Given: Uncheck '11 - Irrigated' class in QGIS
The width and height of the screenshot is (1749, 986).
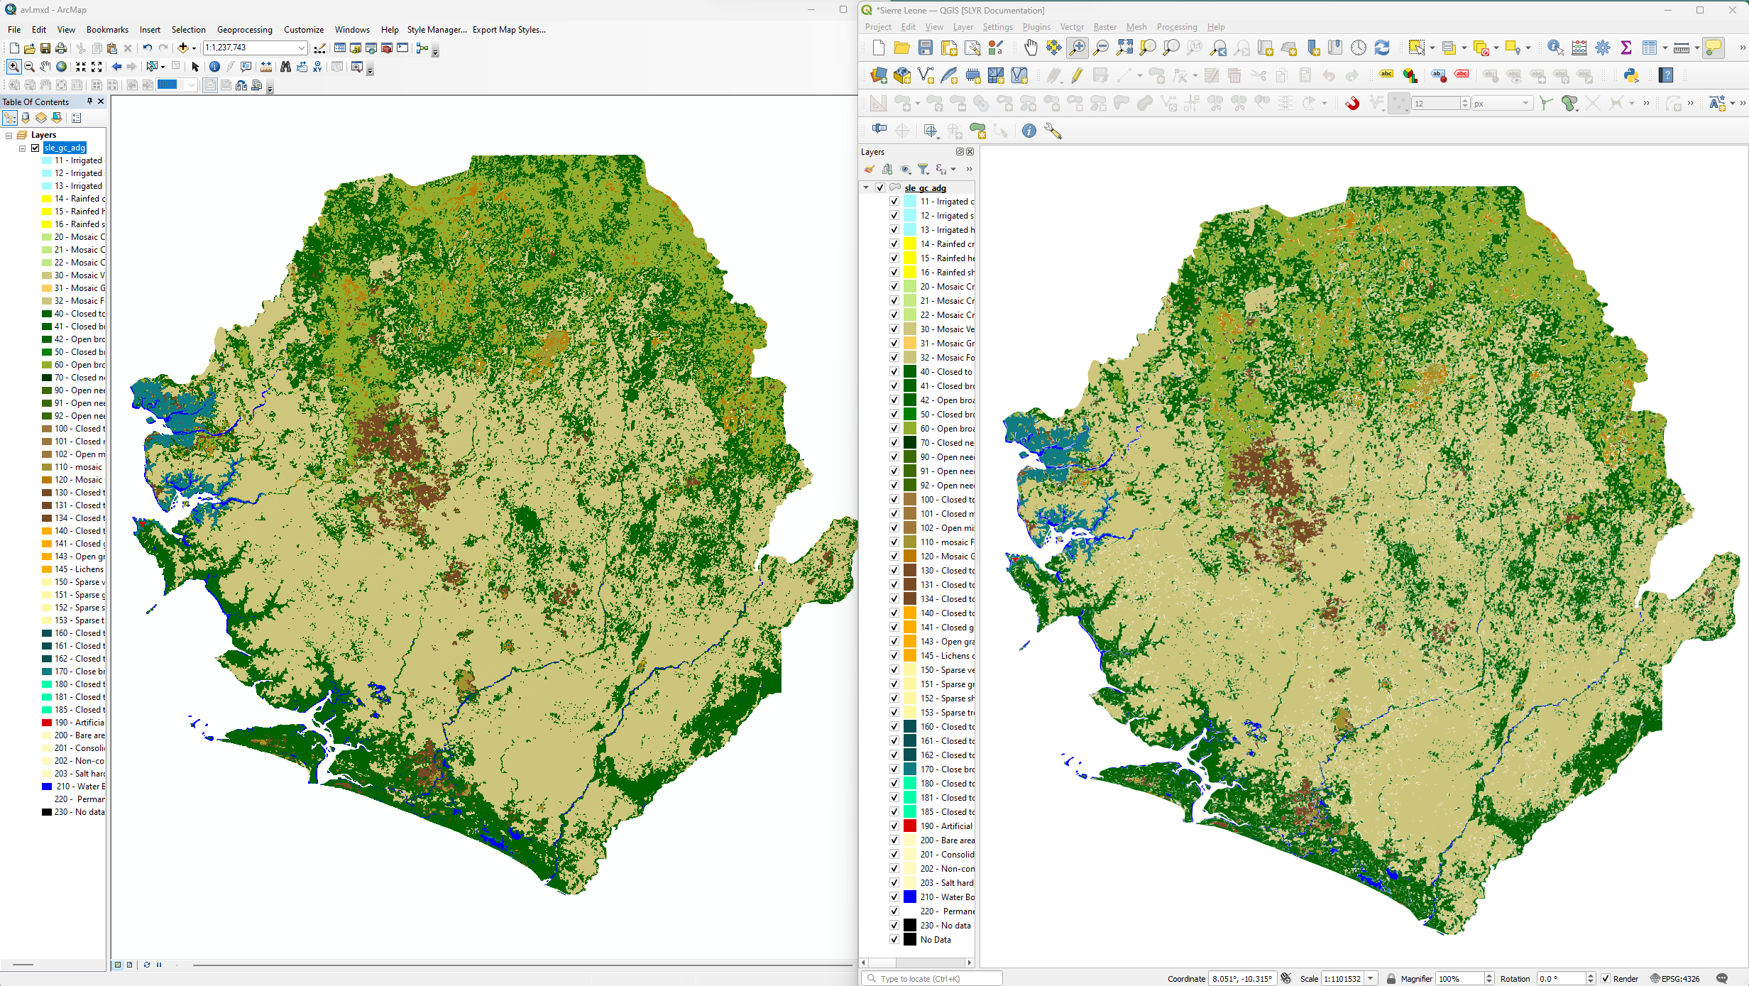Looking at the screenshot, I should point(894,202).
